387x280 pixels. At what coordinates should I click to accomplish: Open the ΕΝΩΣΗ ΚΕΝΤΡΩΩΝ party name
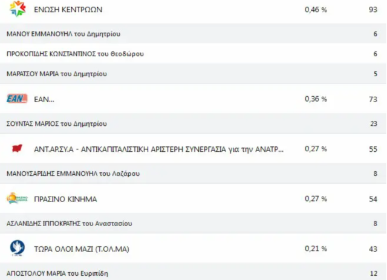pyautogui.click(x=68, y=10)
